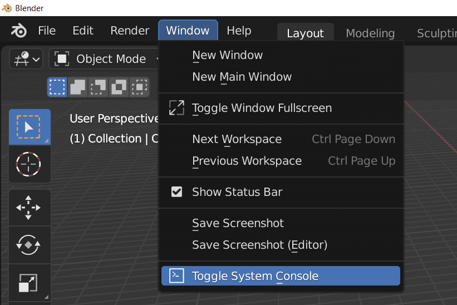
Task: Click the Blender title bar app icon
Action: point(7,8)
